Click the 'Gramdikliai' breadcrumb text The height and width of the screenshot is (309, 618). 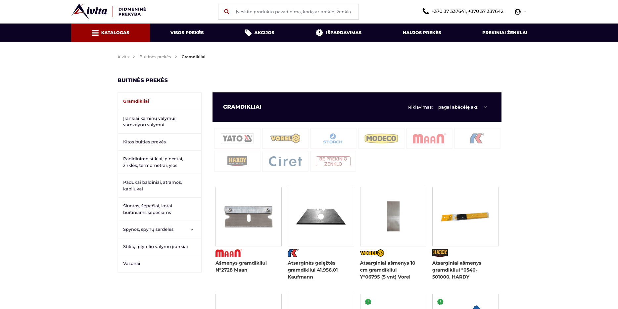click(193, 57)
